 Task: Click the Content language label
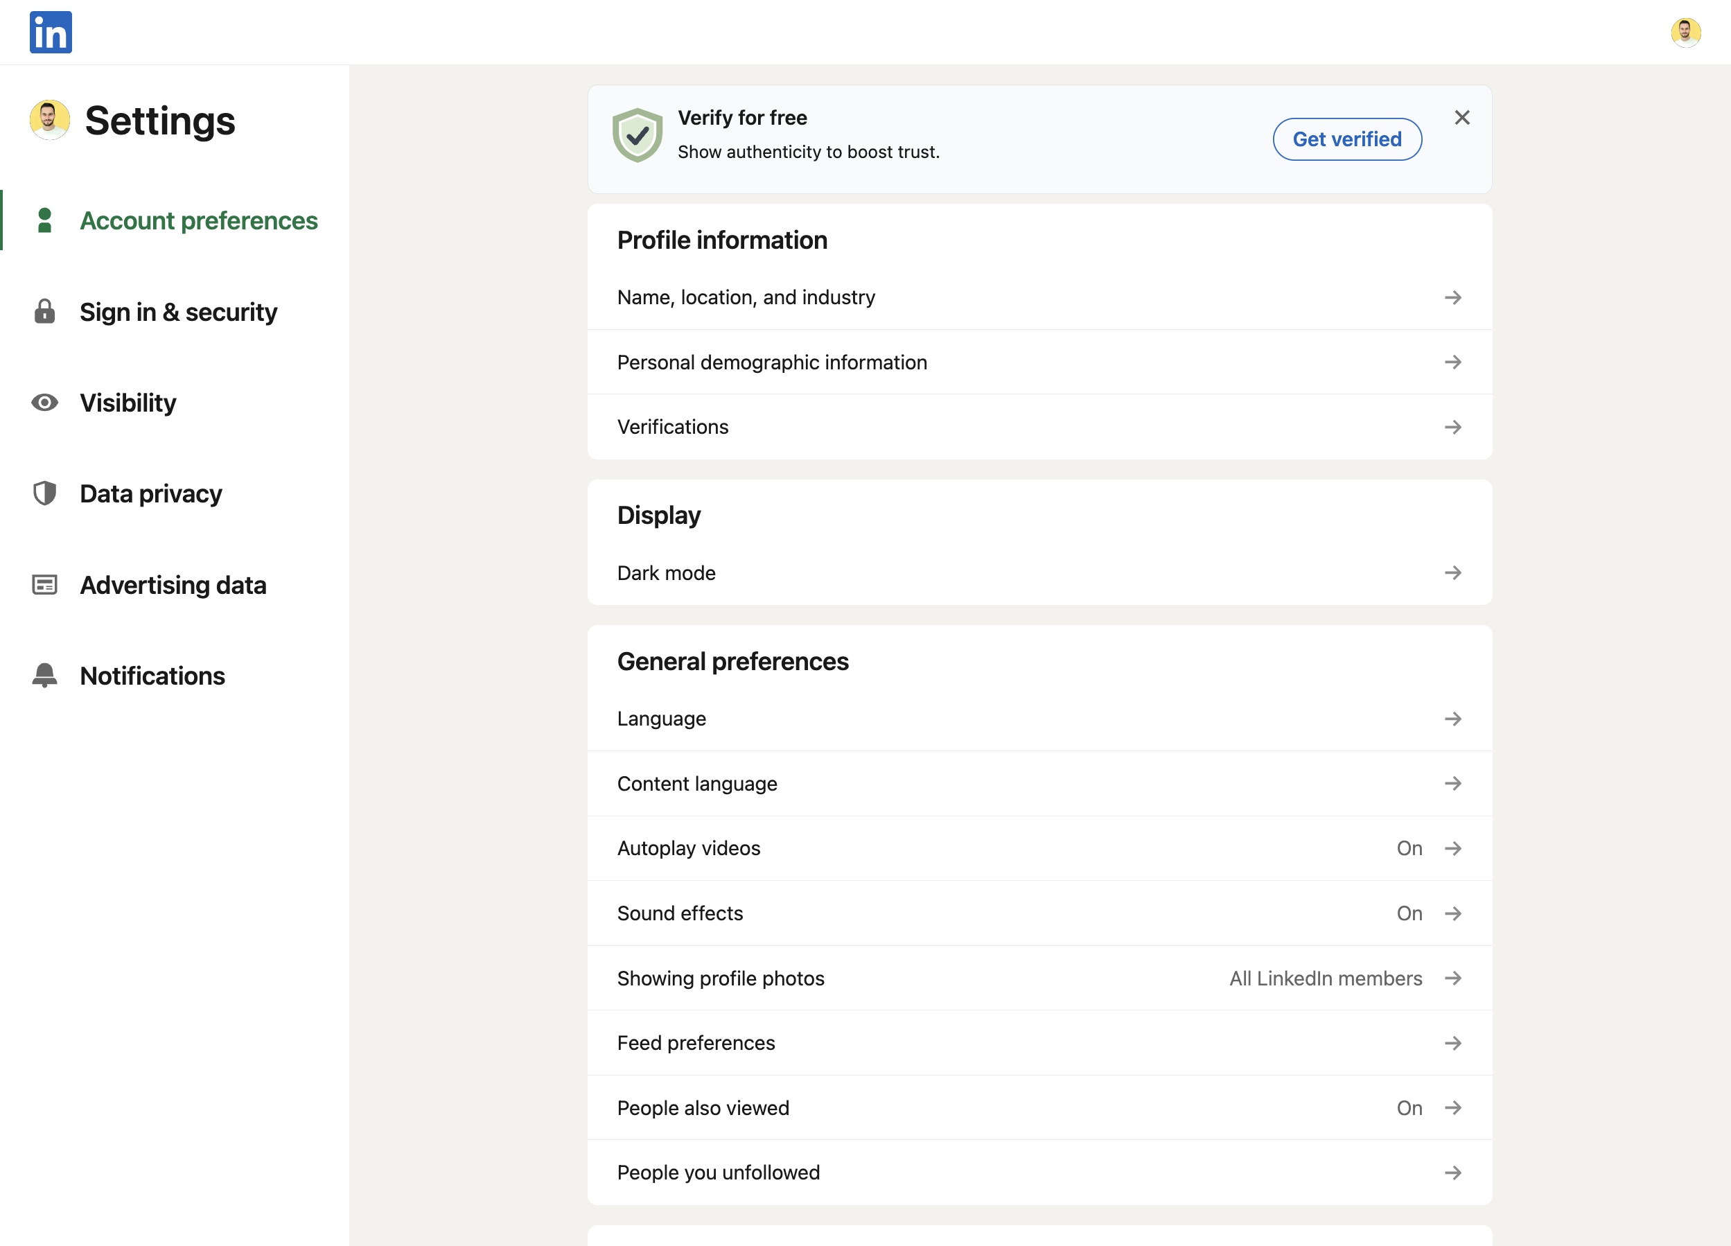pos(697,783)
